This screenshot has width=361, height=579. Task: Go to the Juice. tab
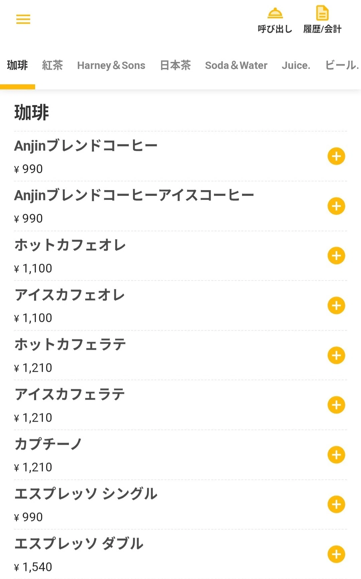coord(296,65)
